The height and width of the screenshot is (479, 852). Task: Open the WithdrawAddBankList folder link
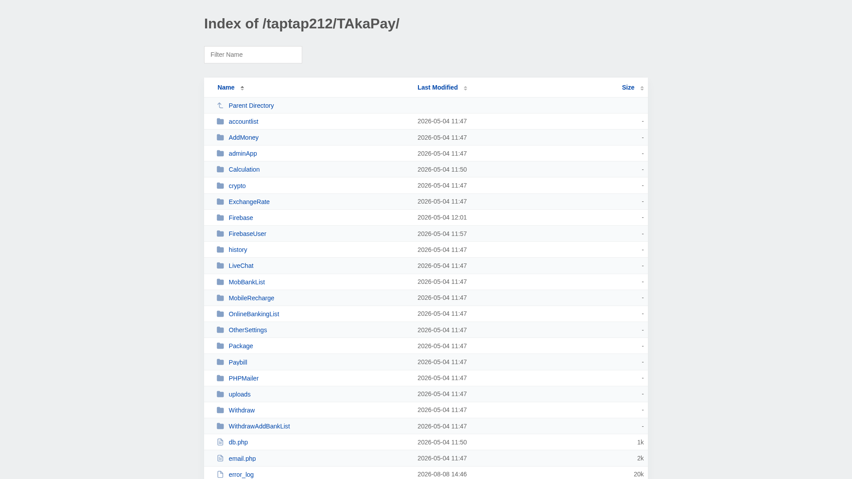point(259,426)
